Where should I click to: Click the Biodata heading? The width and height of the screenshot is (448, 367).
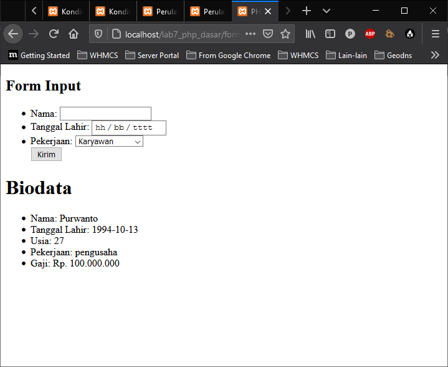[x=39, y=188]
